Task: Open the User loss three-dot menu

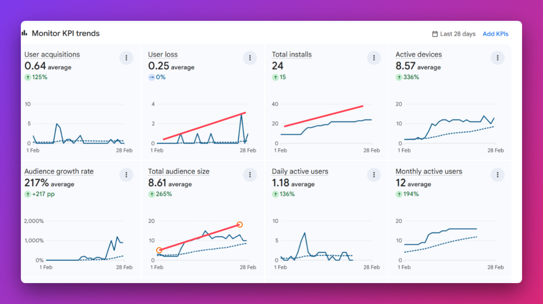Action: [x=250, y=58]
